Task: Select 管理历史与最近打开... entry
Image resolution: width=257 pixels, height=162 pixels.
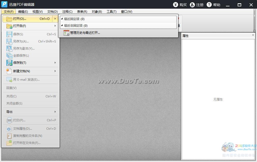Action: (x=118, y=33)
